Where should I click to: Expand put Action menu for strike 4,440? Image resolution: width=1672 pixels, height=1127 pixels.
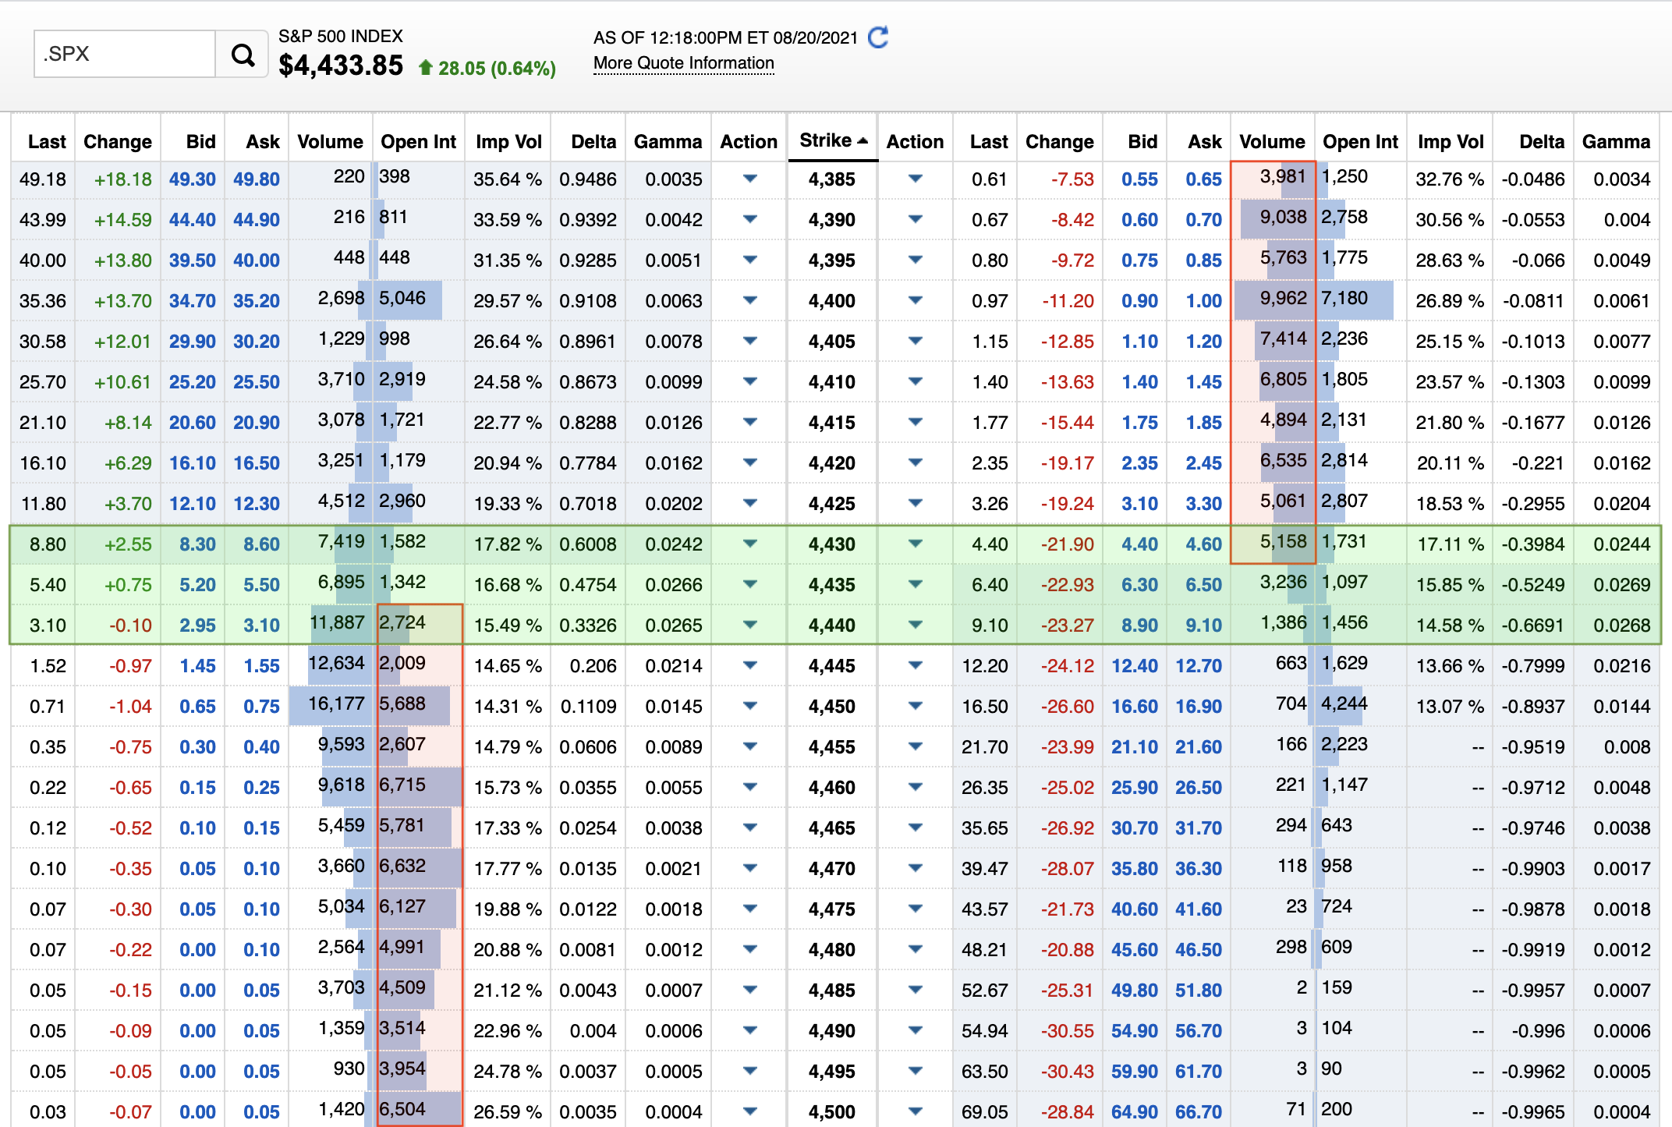pyautogui.click(x=915, y=625)
